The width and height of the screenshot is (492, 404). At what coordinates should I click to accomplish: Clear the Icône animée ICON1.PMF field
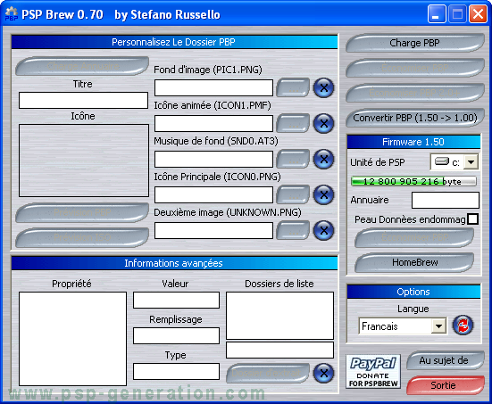pyautogui.click(x=323, y=123)
